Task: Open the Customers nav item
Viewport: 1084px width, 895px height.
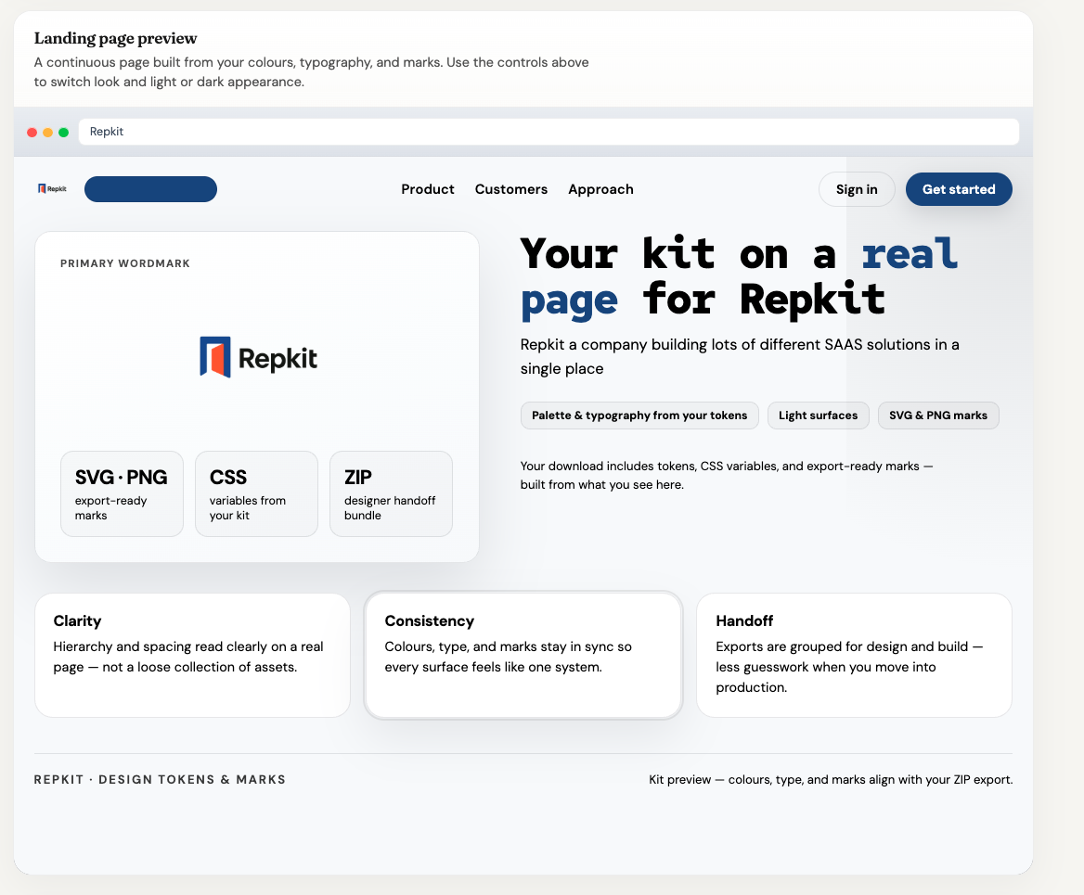Action: pyautogui.click(x=510, y=189)
